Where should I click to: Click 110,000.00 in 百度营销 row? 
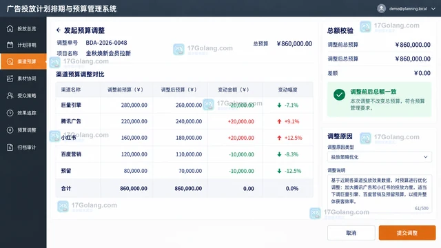[189, 154]
